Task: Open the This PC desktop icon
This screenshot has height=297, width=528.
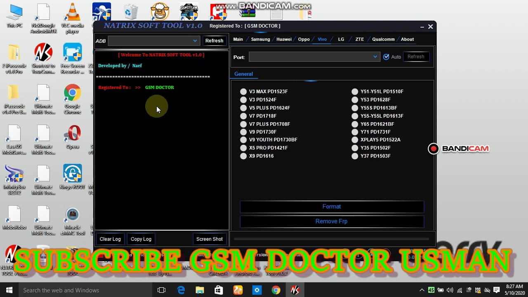Action: (x=14, y=16)
